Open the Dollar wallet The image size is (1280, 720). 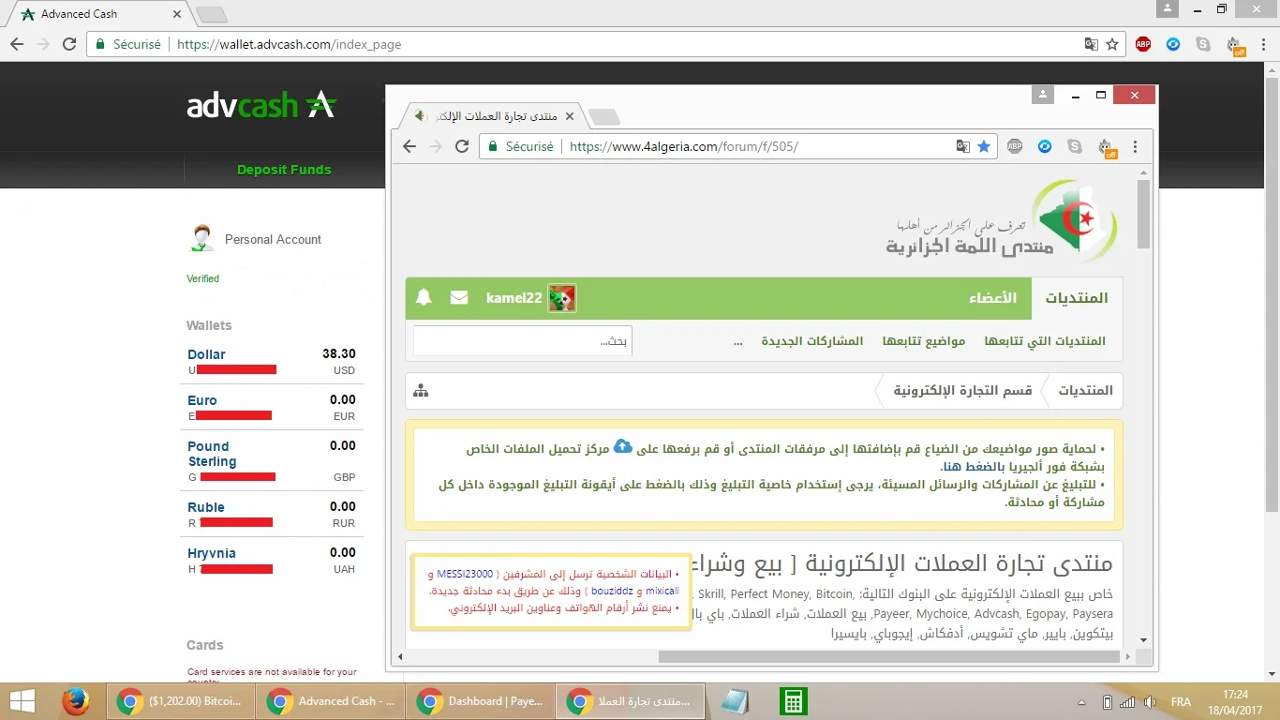[206, 354]
